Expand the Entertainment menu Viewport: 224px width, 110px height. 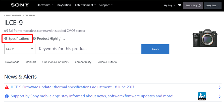pos(85,5)
